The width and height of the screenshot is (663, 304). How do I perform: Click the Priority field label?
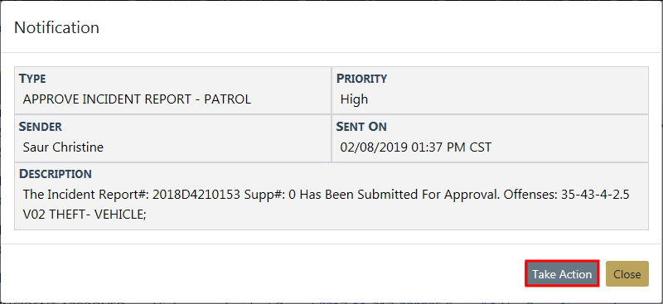pos(361,79)
